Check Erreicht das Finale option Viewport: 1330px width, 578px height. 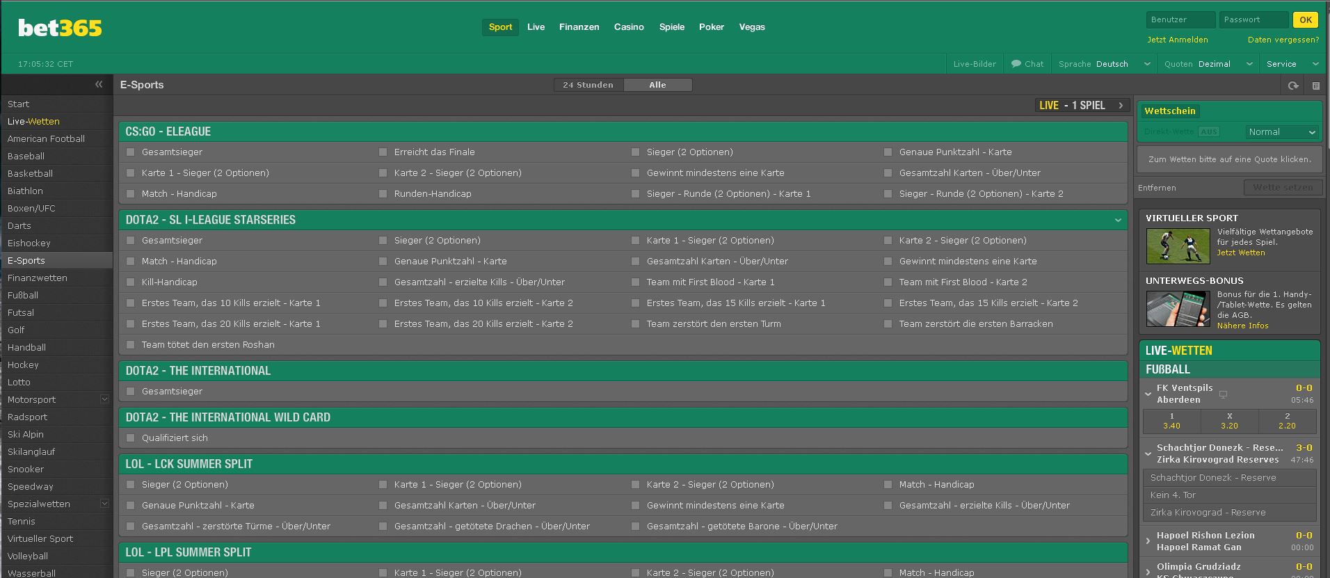[383, 152]
